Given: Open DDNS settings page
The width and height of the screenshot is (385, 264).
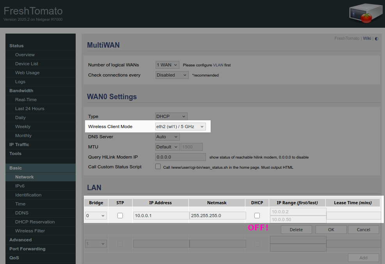Looking at the screenshot, I should click(x=21, y=213).
